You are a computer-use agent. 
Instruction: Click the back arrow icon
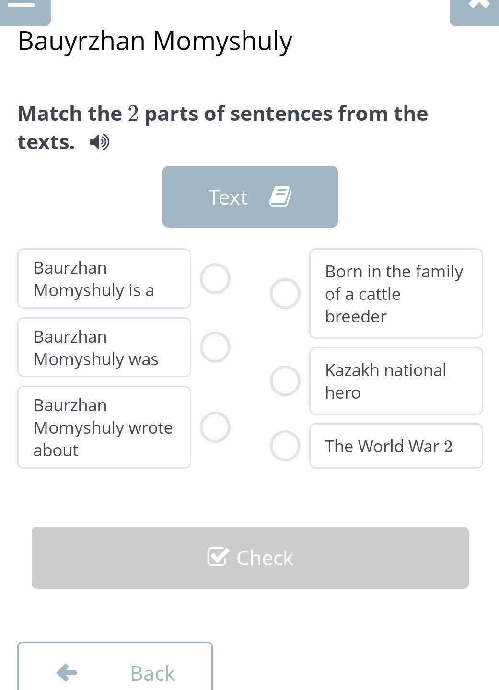tap(67, 673)
